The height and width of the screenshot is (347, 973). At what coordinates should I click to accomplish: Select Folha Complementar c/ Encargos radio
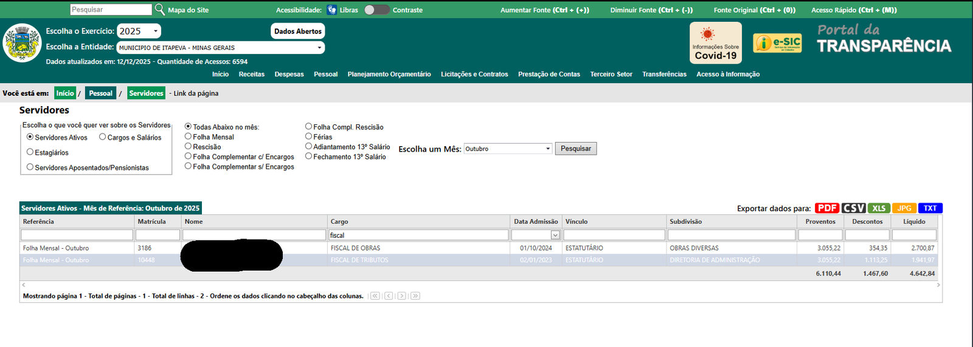click(x=188, y=156)
